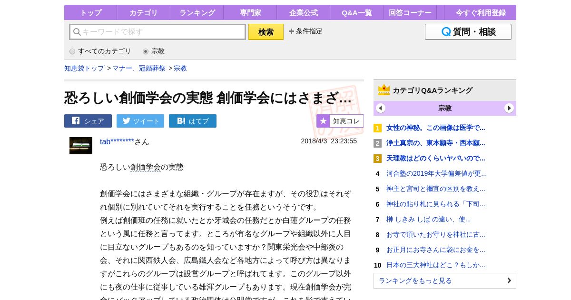Open tab******** user avatar thumbnail
Image resolution: width=571 pixels, height=300 pixels.
pyautogui.click(x=81, y=146)
